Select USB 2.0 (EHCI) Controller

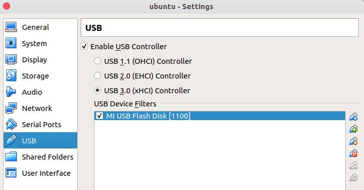click(97, 76)
